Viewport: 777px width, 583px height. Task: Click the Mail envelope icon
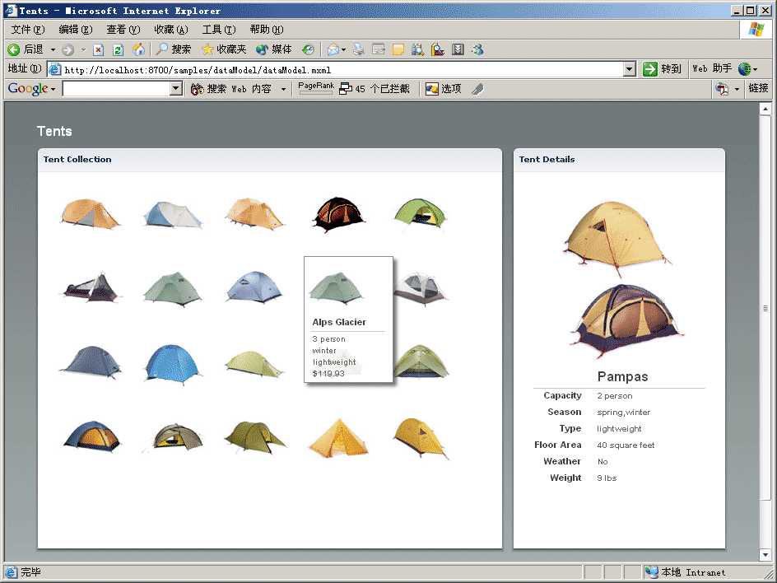point(333,49)
